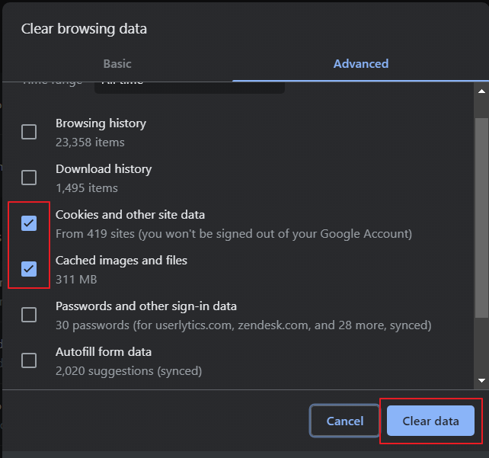Click the scroll down arrow in the list
The image size is (489, 458).
click(x=481, y=379)
